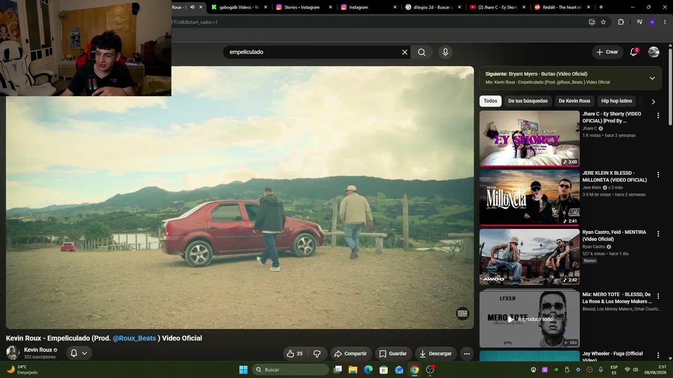Click the Guardar button
This screenshot has height=378, width=673.
[393, 354]
